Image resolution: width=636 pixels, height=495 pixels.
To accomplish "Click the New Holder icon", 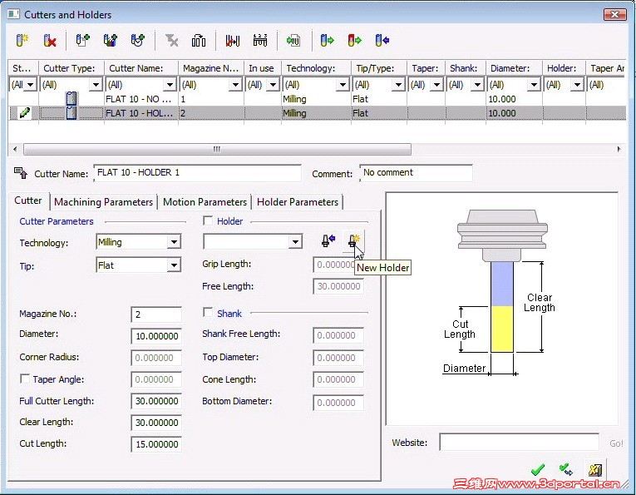I will click(353, 241).
